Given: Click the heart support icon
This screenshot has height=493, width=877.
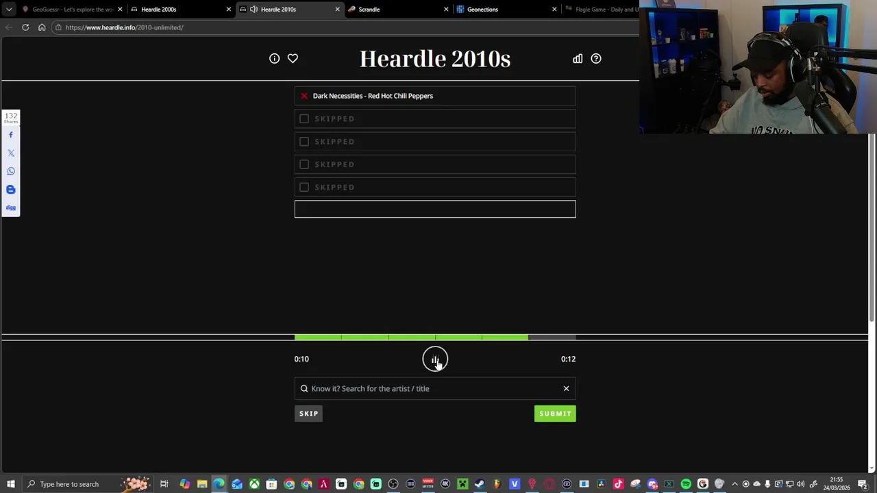Looking at the screenshot, I should [x=293, y=59].
